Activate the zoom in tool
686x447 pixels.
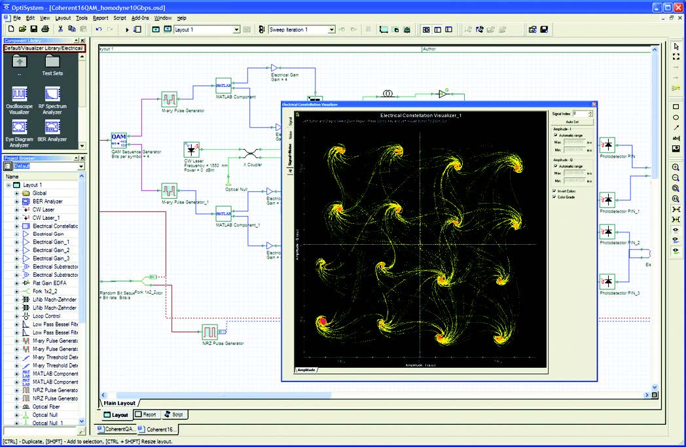pyautogui.click(x=676, y=168)
